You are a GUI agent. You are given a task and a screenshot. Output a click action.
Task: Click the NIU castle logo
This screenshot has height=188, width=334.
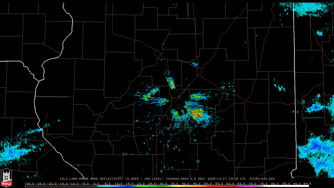[6, 178]
